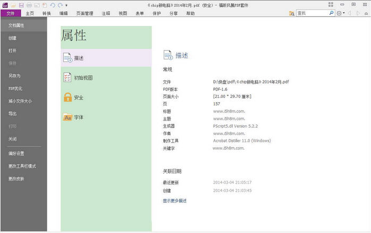The width and height of the screenshot is (371, 233).
Task: Choose 更改皮肤 in the left sidebar
Action: tap(16, 178)
